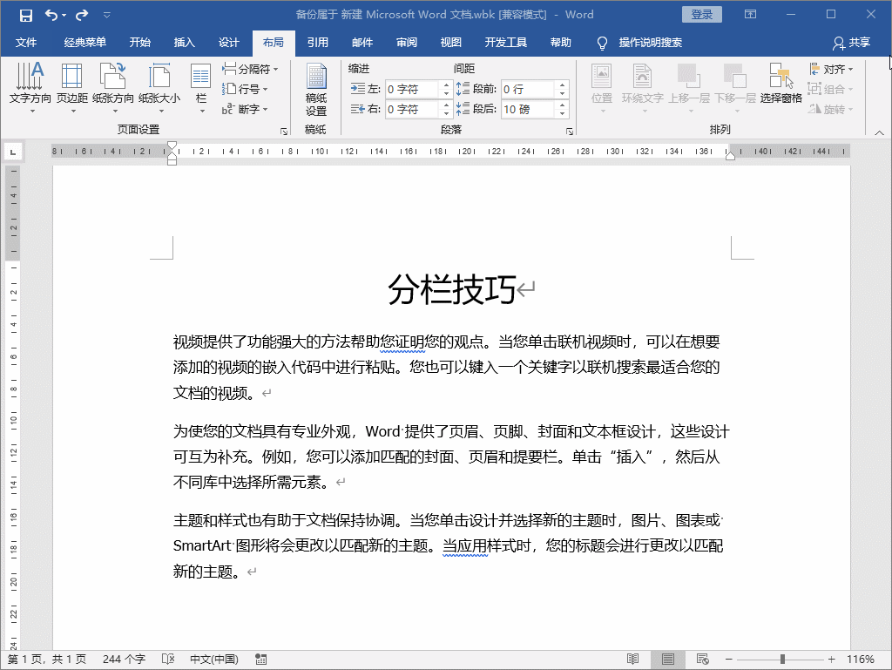The height and width of the screenshot is (670, 892).
Task: Click the macro recording icon in status bar
Action: pos(260,660)
